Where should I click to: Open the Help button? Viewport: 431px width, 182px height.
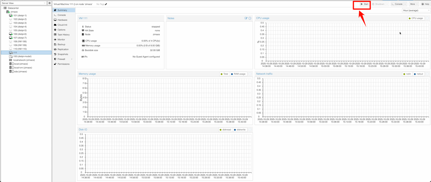click(x=425, y=4)
